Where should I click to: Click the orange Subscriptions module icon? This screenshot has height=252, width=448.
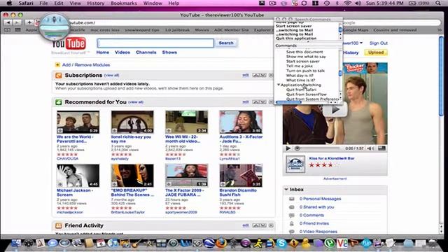point(59,76)
